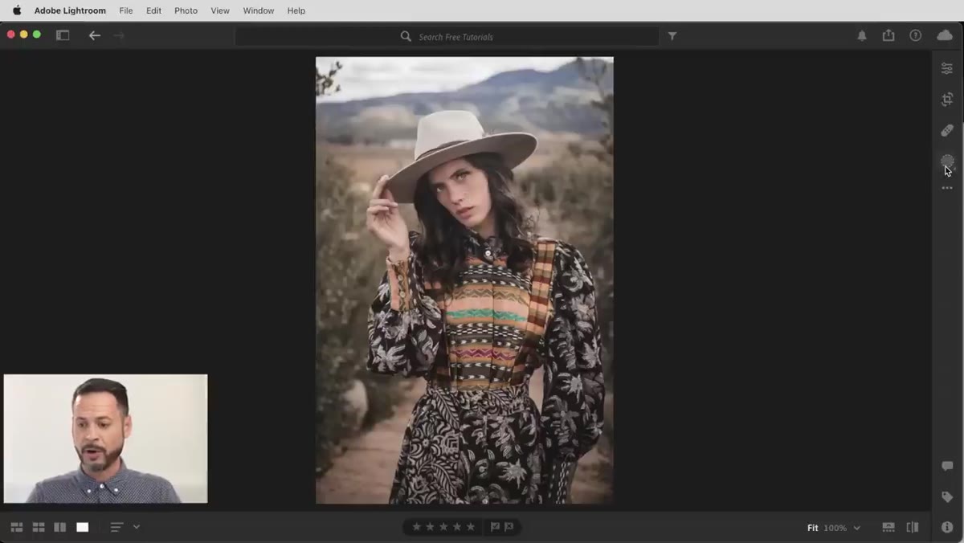The width and height of the screenshot is (964, 543).
Task: Click the filter funnel icon
Action: [672, 36]
